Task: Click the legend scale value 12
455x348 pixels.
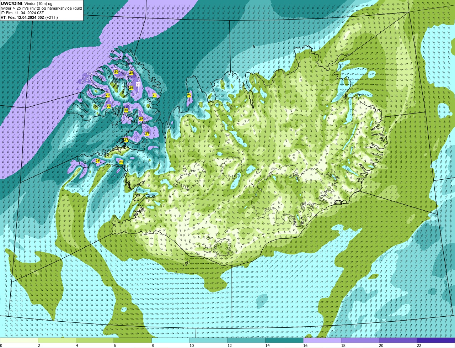Action: [x=230, y=346]
